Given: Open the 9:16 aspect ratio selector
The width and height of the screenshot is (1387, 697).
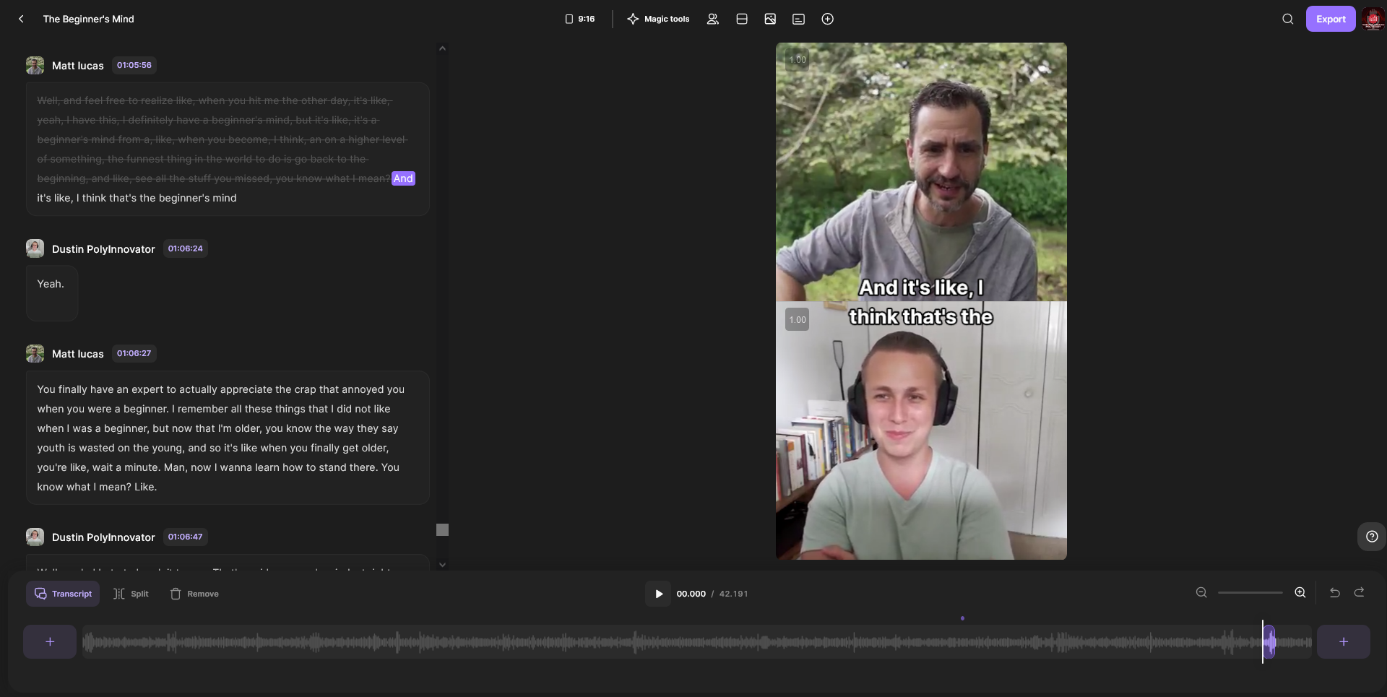Looking at the screenshot, I should (x=580, y=19).
